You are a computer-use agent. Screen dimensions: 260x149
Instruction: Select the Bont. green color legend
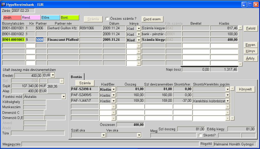(70, 17)
